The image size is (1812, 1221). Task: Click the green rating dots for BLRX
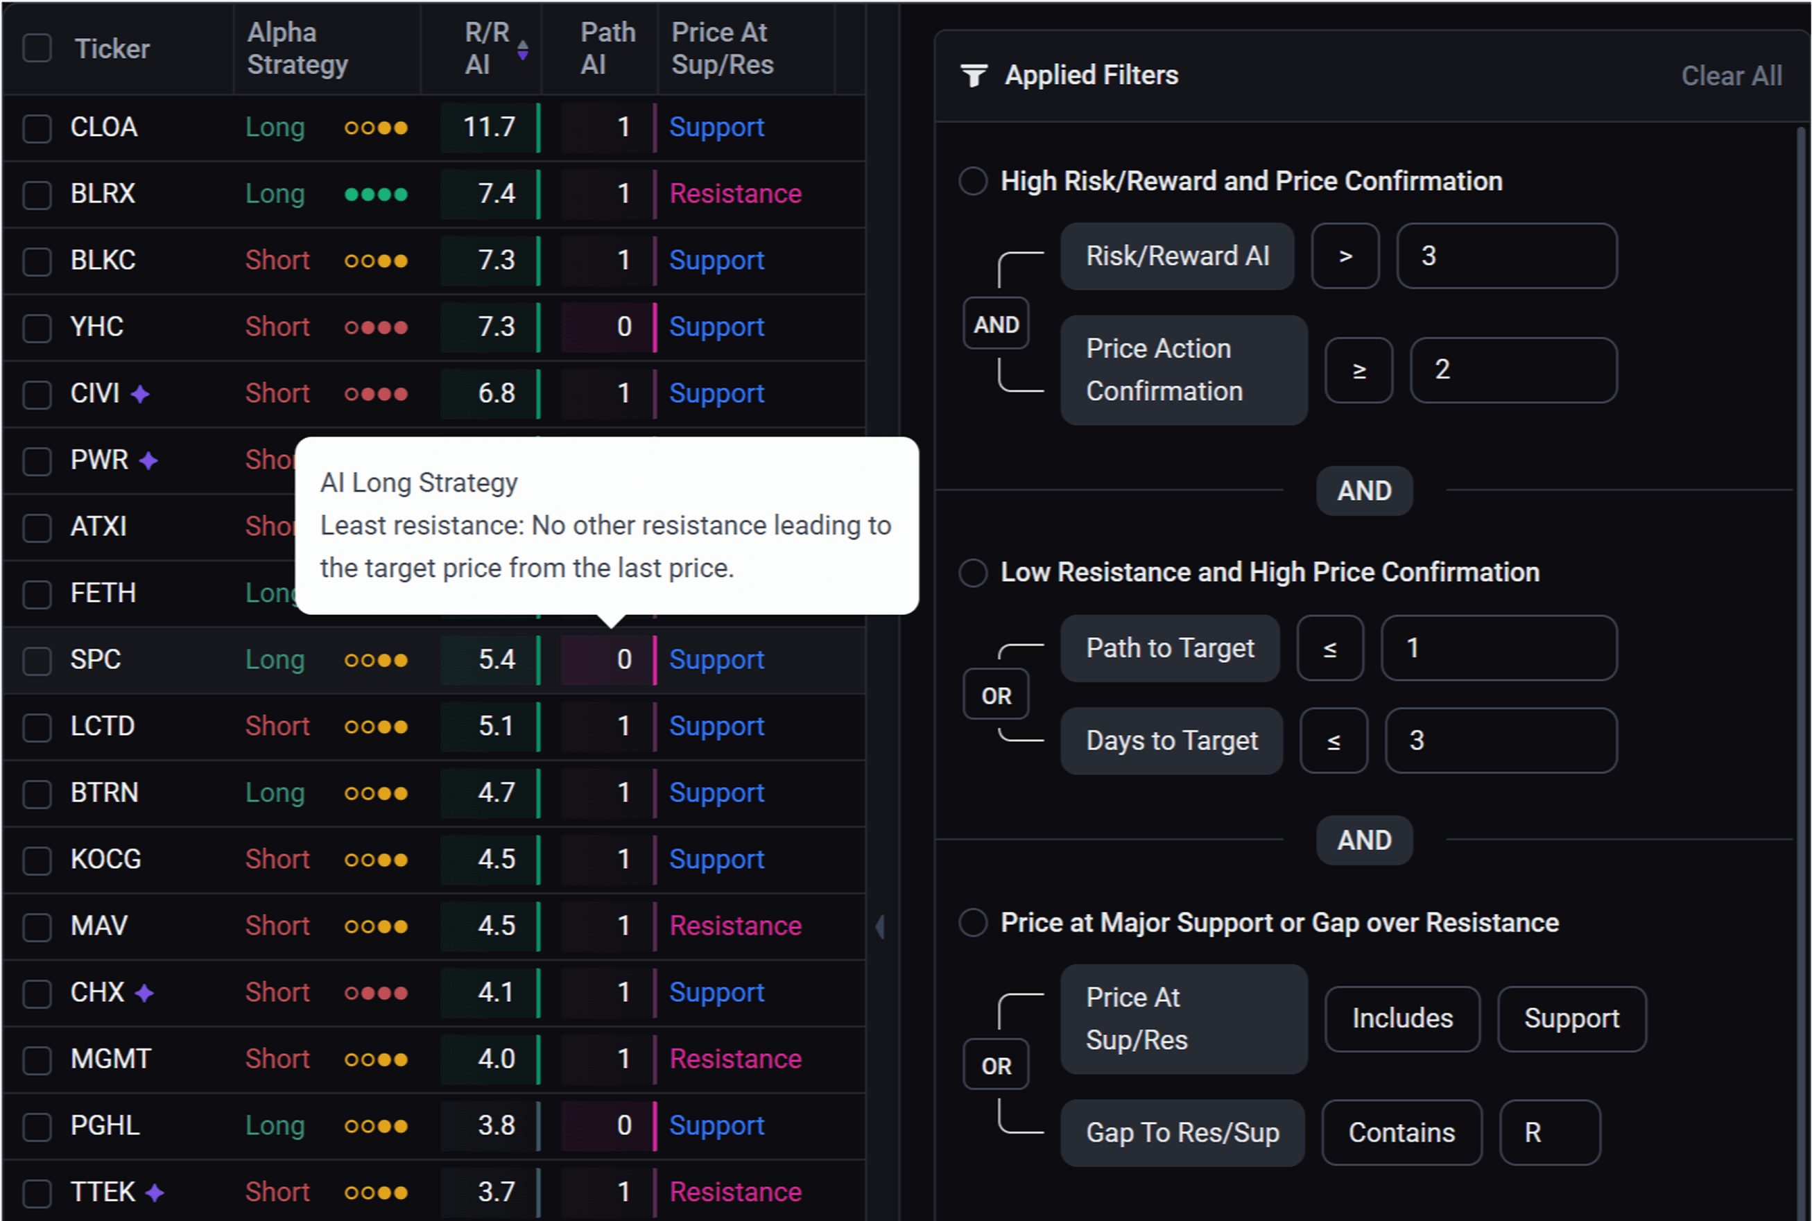click(x=376, y=195)
